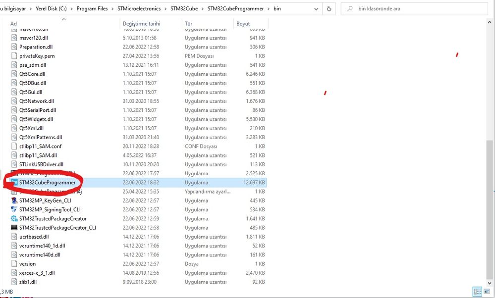The height and width of the screenshot is (298, 495).
Task: Select the Qt5Widgets.dll file icon
Action: pos(14,119)
